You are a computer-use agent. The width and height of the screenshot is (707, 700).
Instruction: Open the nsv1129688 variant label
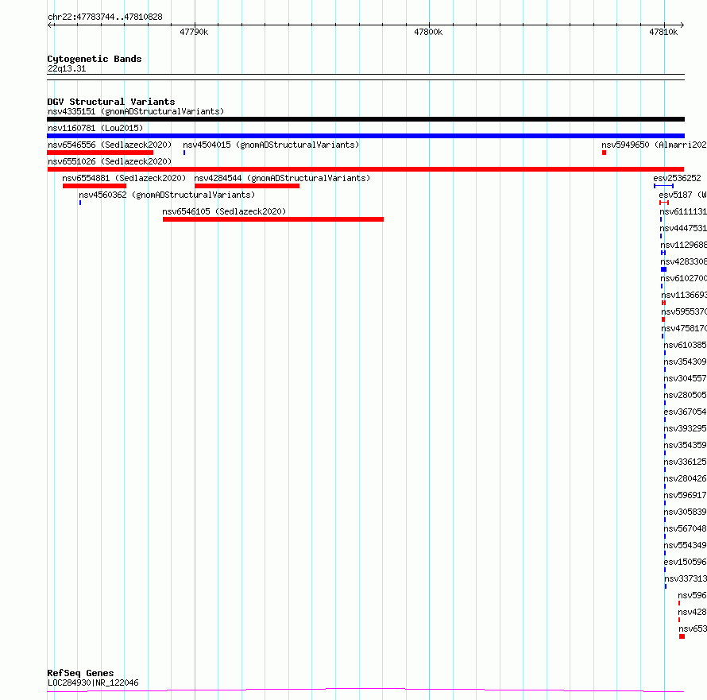(683, 245)
